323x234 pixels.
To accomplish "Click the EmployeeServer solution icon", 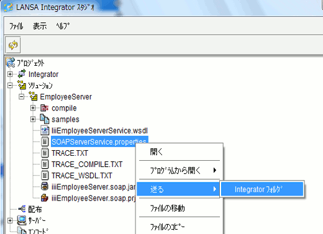I will tap(33, 96).
